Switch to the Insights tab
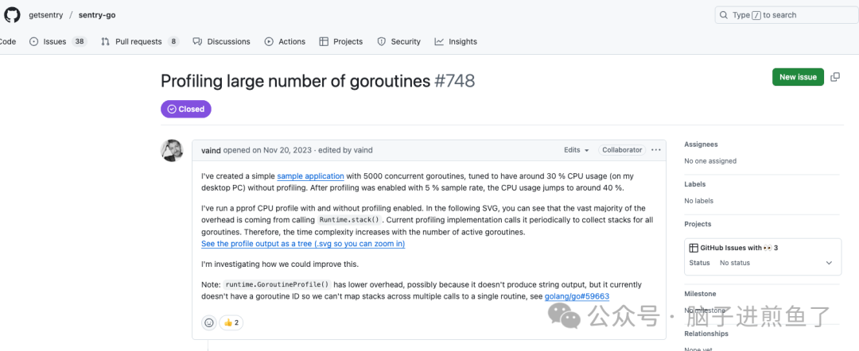Screen dimensions: 859x351 (456, 41)
